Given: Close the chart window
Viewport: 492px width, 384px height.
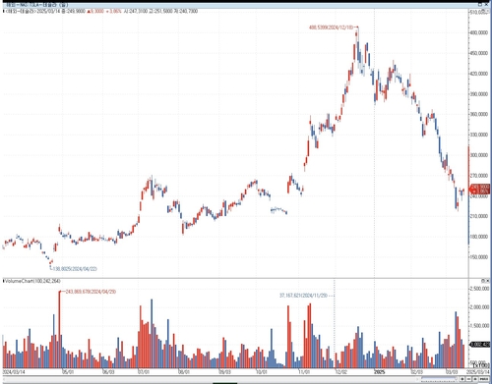Looking at the screenshot, I should (x=486, y=4).
